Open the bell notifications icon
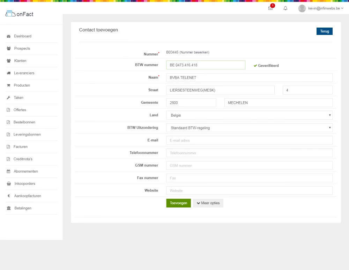This screenshot has width=349, height=270. click(285, 8)
